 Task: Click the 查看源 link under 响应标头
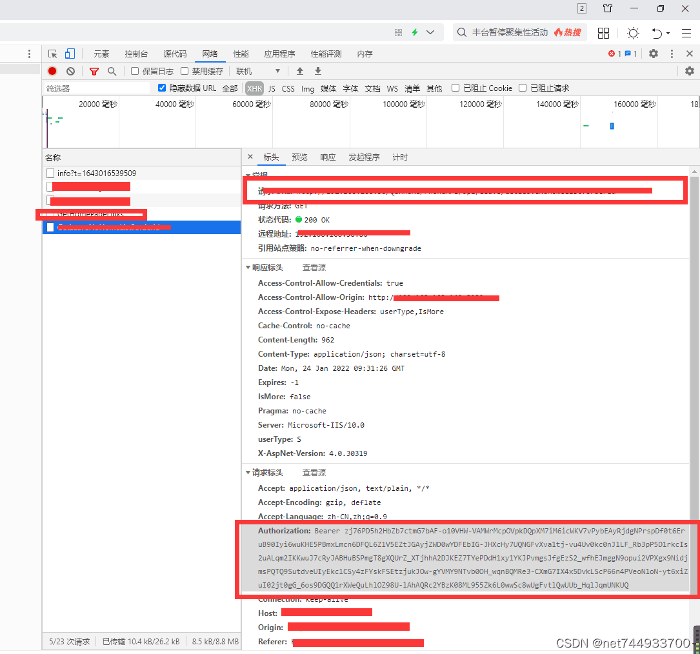point(314,267)
